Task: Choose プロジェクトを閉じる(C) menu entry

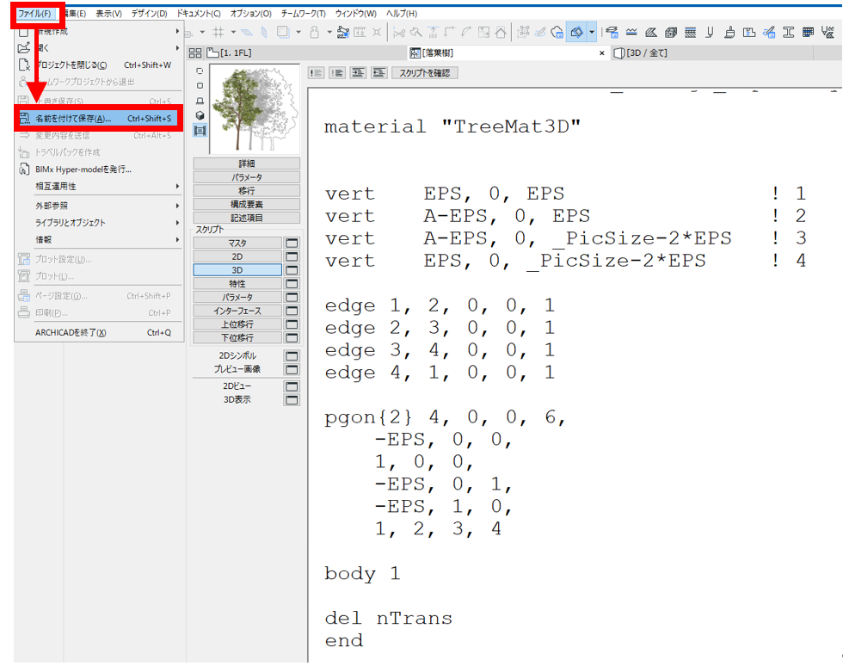Action: click(99, 65)
